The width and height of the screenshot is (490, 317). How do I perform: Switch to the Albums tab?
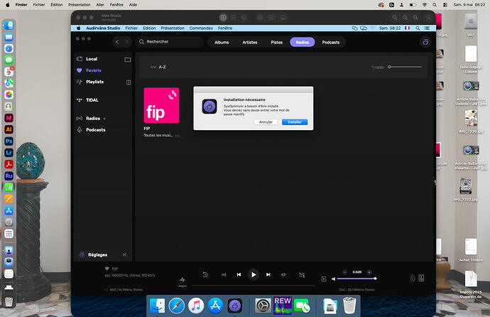[x=222, y=42]
